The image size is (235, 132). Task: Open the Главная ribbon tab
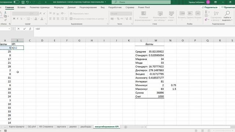(10, 7)
